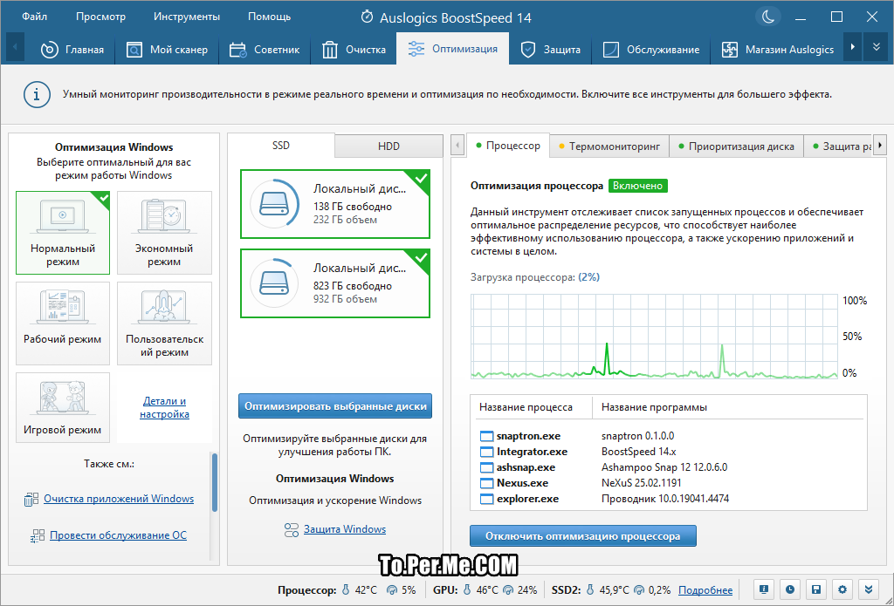The height and width of the screenshot is (606, 894).
Task: Click the CPU thermometer icon
Action: pos(346,589)
